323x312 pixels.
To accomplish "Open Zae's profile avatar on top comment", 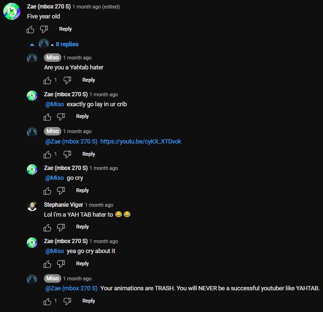I will click(x=12, y=11).
